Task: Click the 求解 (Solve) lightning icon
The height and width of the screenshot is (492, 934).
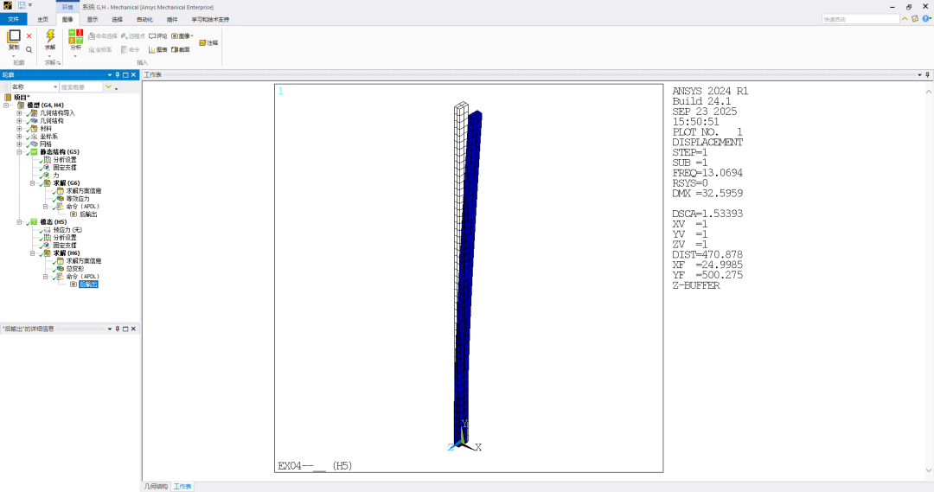Action: click(x=49, y=36)
